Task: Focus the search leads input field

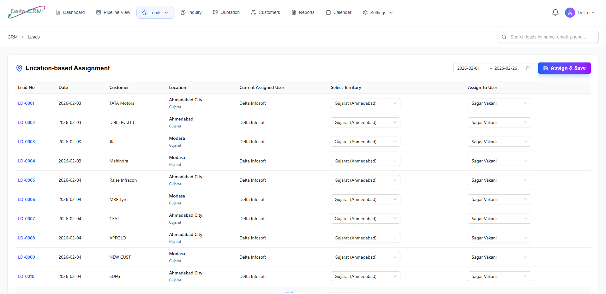Action: pyautogui.click(x=551, y=37)
